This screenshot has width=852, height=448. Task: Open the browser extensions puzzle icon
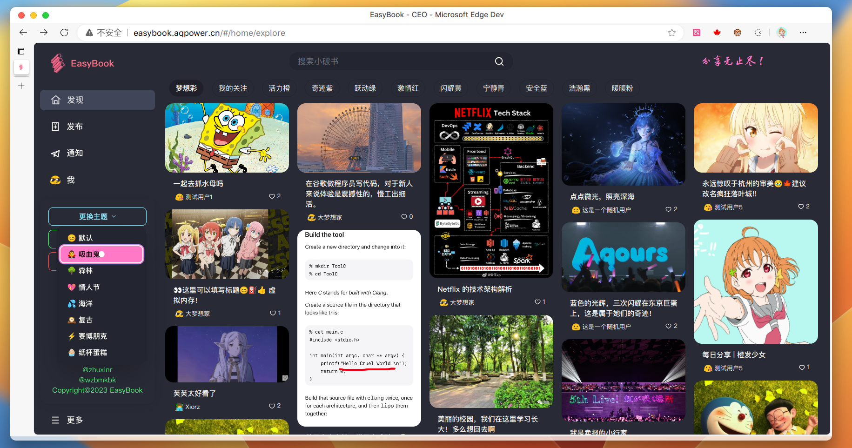[758, 33]
